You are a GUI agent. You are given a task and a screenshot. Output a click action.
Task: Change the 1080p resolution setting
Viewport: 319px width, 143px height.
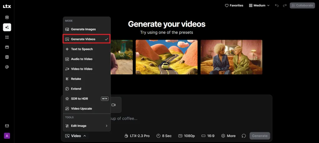point(187,136)
